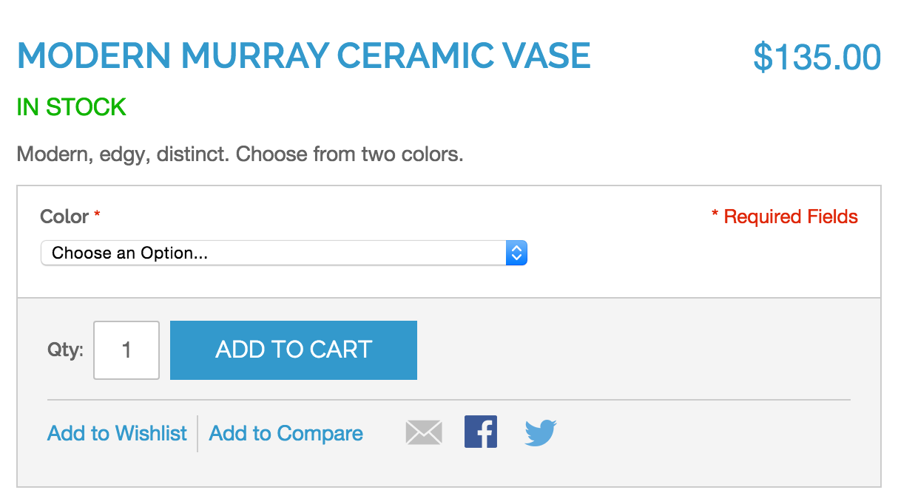
Task: Share product via email envelope icon
Action: (424, 432)
